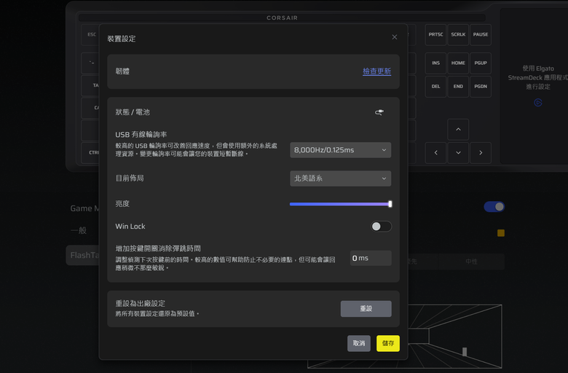Click the 3D perspective preview thumbnail

tap(455, 336)
